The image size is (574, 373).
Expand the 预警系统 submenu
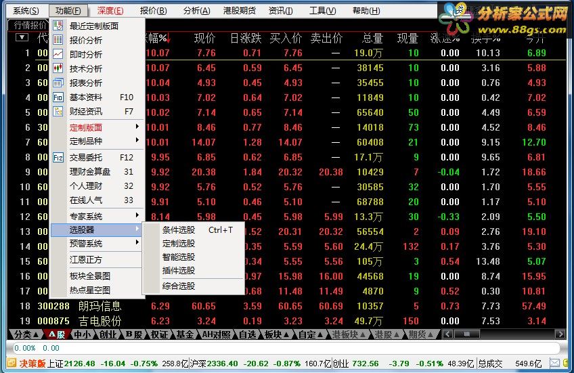(97, 244)
